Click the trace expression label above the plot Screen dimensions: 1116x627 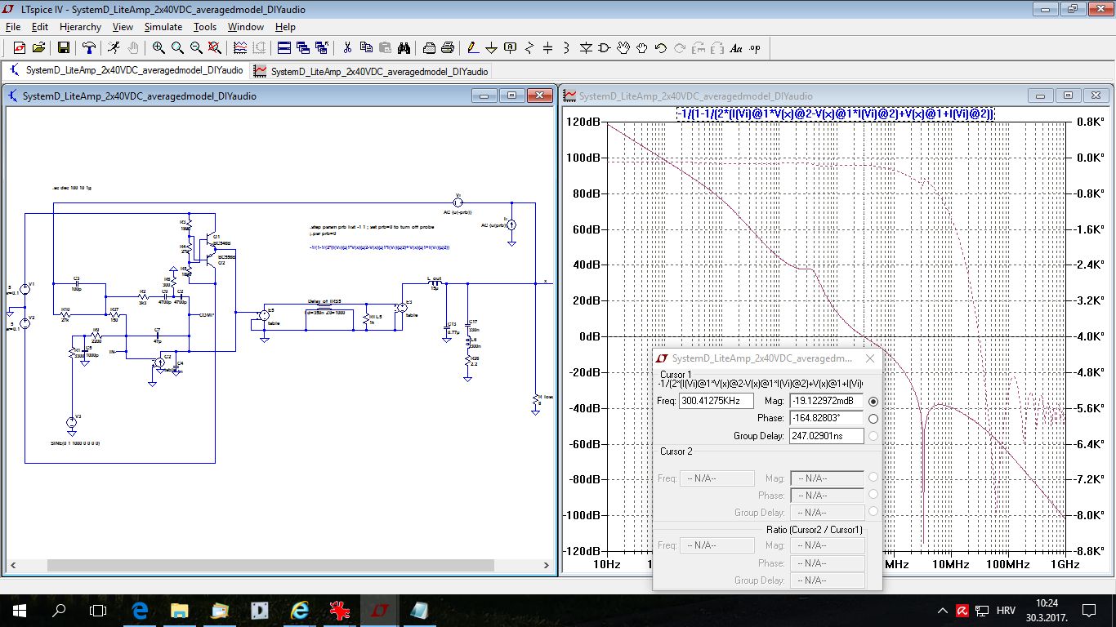[x=836, y=114]
